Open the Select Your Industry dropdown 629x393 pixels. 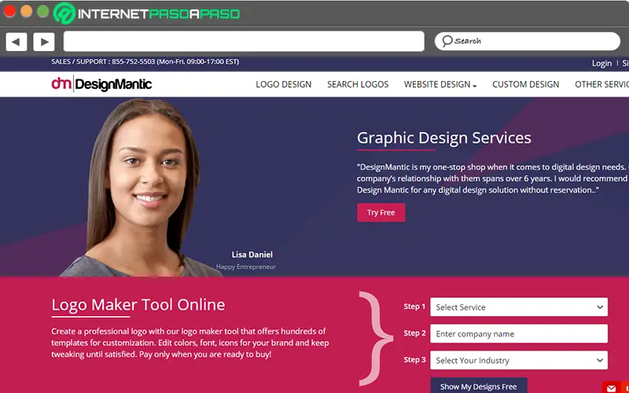519,360
